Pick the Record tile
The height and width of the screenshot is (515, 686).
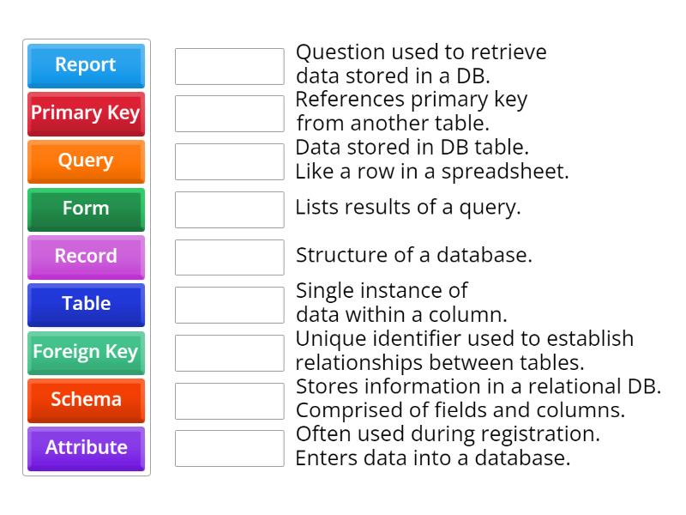(x=85, y=257)
